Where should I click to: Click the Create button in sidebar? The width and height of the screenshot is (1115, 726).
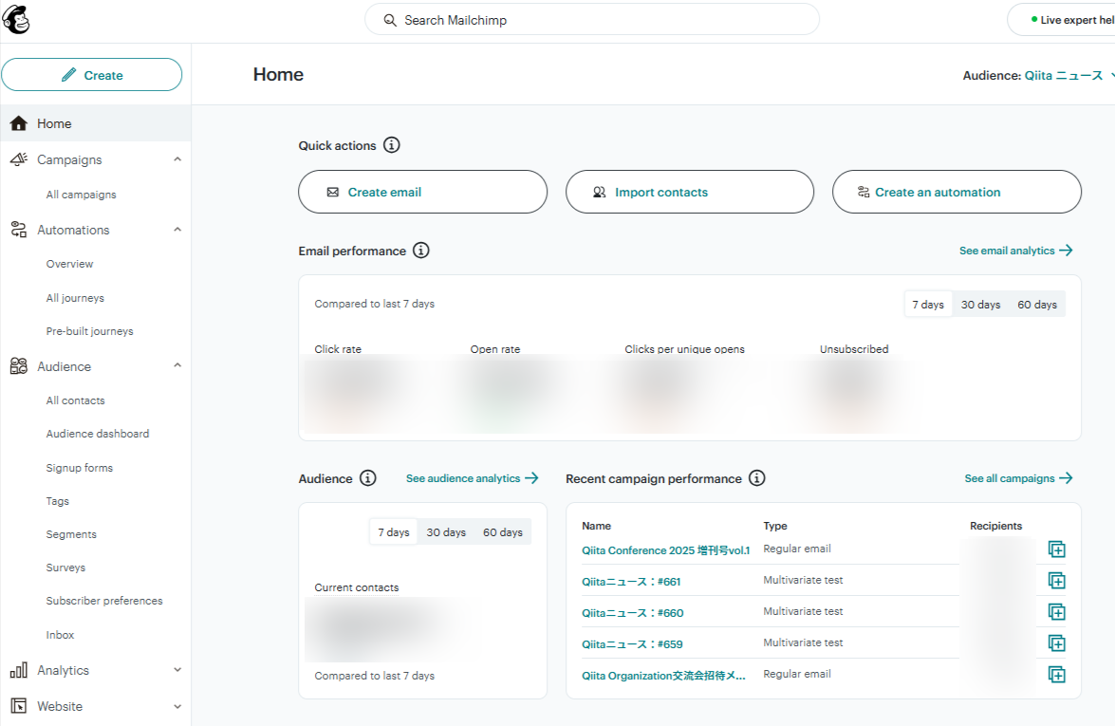(92, 75)
